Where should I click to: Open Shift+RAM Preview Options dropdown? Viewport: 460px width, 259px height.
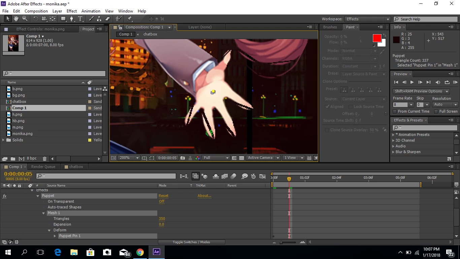(421, 91)
